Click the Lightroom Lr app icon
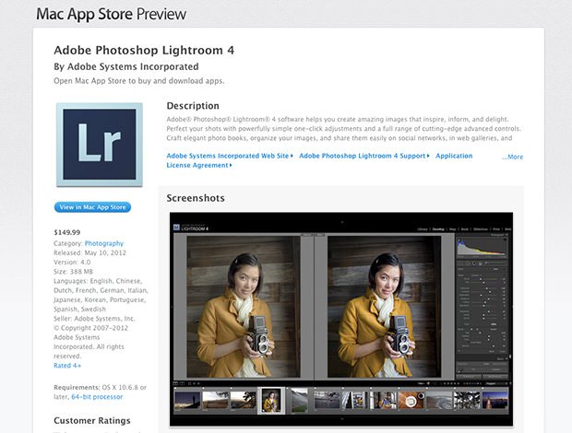572x433 pixels. pos(100,145)
